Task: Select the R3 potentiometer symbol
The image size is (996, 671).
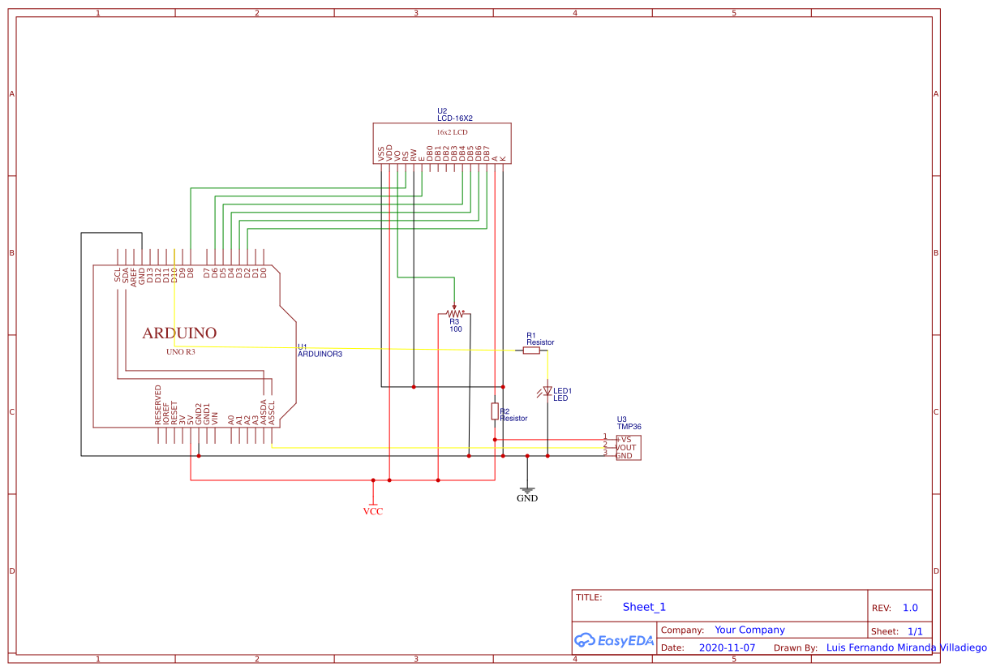Action: pyautogui.click(x=454, y=315)
